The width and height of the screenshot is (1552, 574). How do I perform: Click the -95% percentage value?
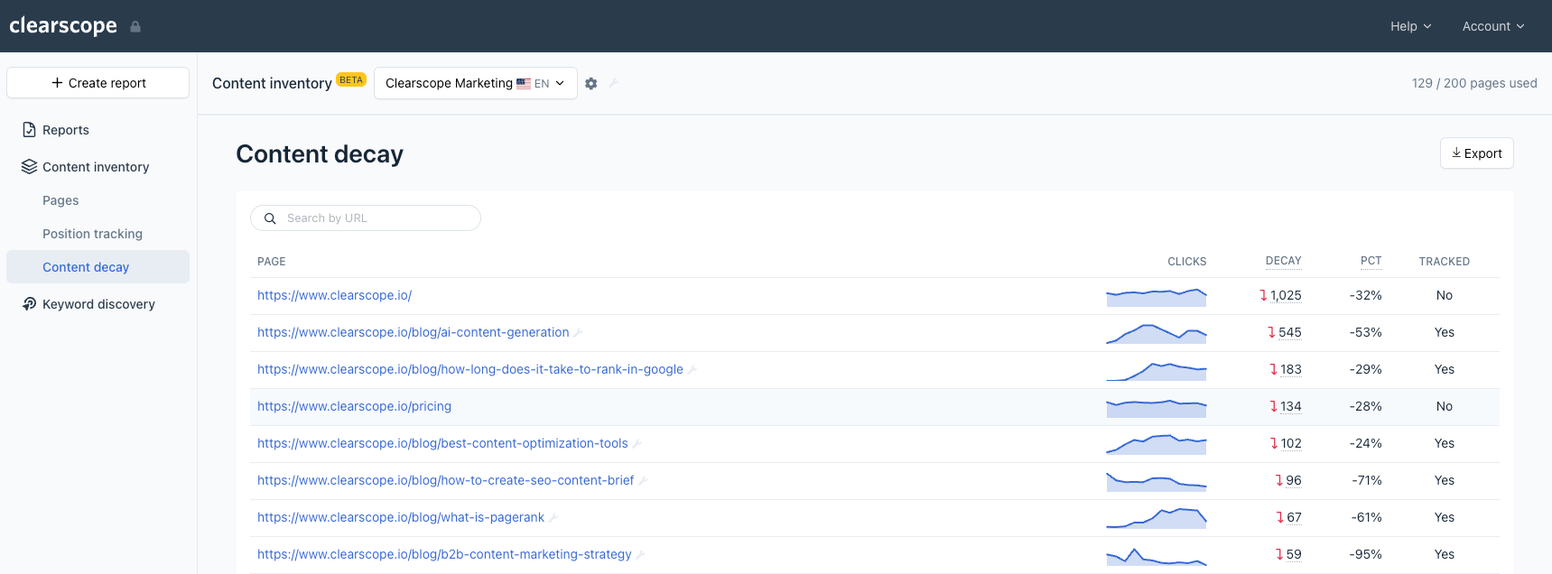click(1365, 554)
